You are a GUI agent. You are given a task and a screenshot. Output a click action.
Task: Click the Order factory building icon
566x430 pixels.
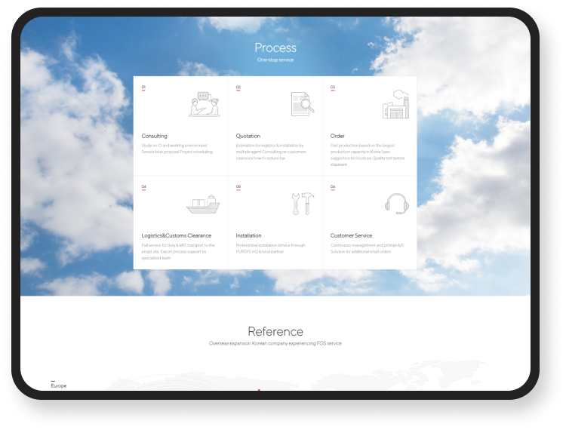tap(395, 106)
